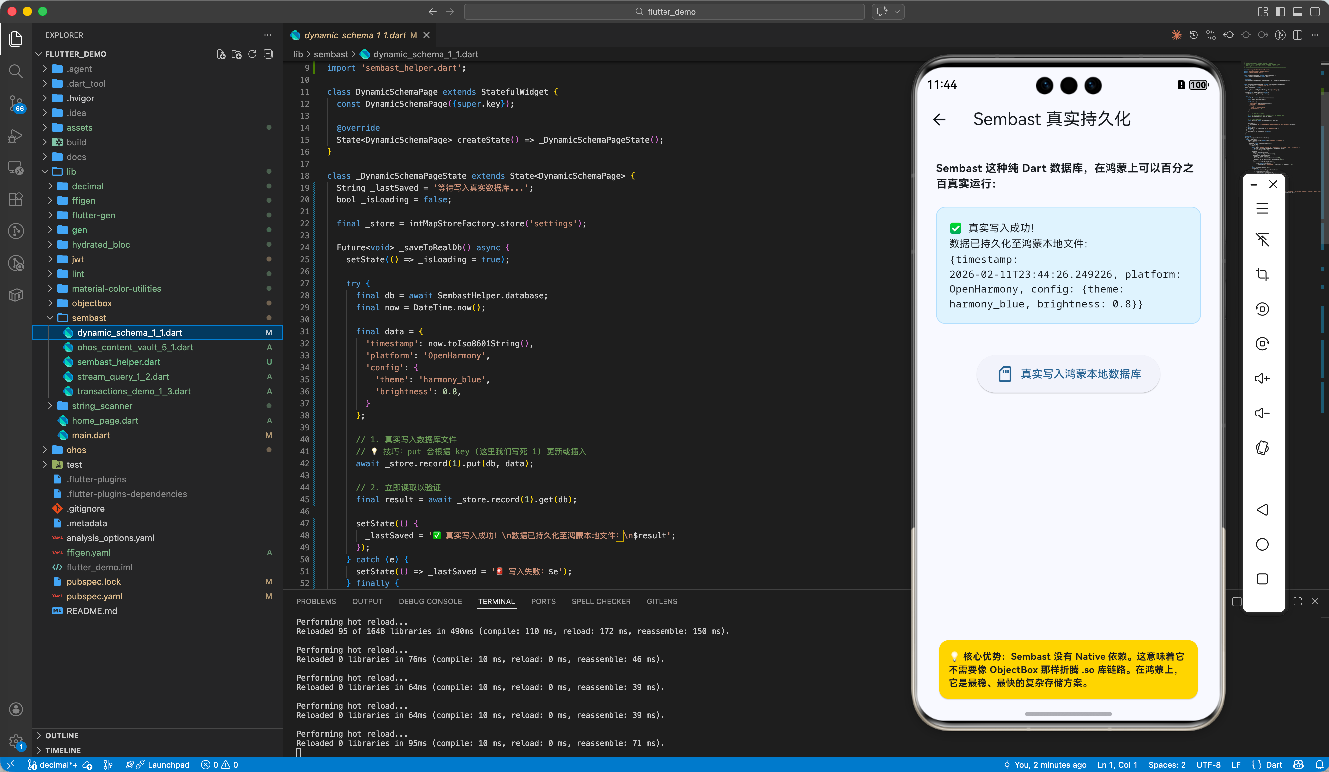1329x772 pixels.
Task: Expand the OUTLINE section
Action: click(x=62, y=735)
